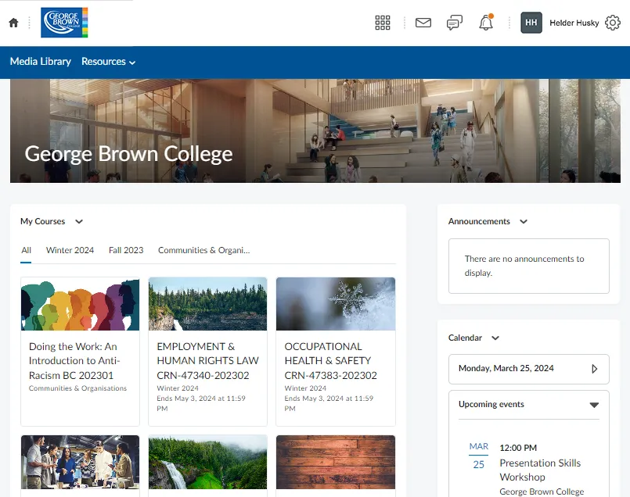Open Media Library in navbar
630x497 pixels.
pyautogui.click(x=41, y=62)
